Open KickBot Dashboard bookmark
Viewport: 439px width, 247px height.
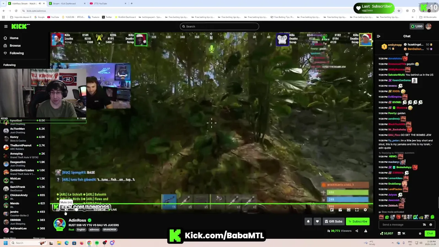(126, 17)
